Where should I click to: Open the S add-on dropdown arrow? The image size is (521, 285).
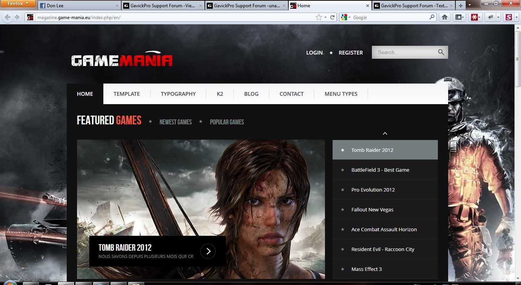pos(516,17)
